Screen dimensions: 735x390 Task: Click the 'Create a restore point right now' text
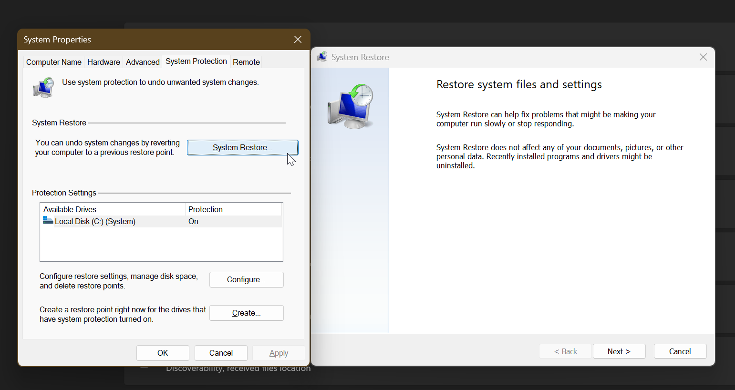pyautogui.click(x=123, y=314)
